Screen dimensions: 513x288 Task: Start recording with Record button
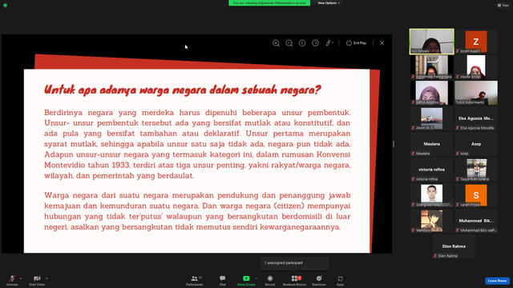point(270,280)
